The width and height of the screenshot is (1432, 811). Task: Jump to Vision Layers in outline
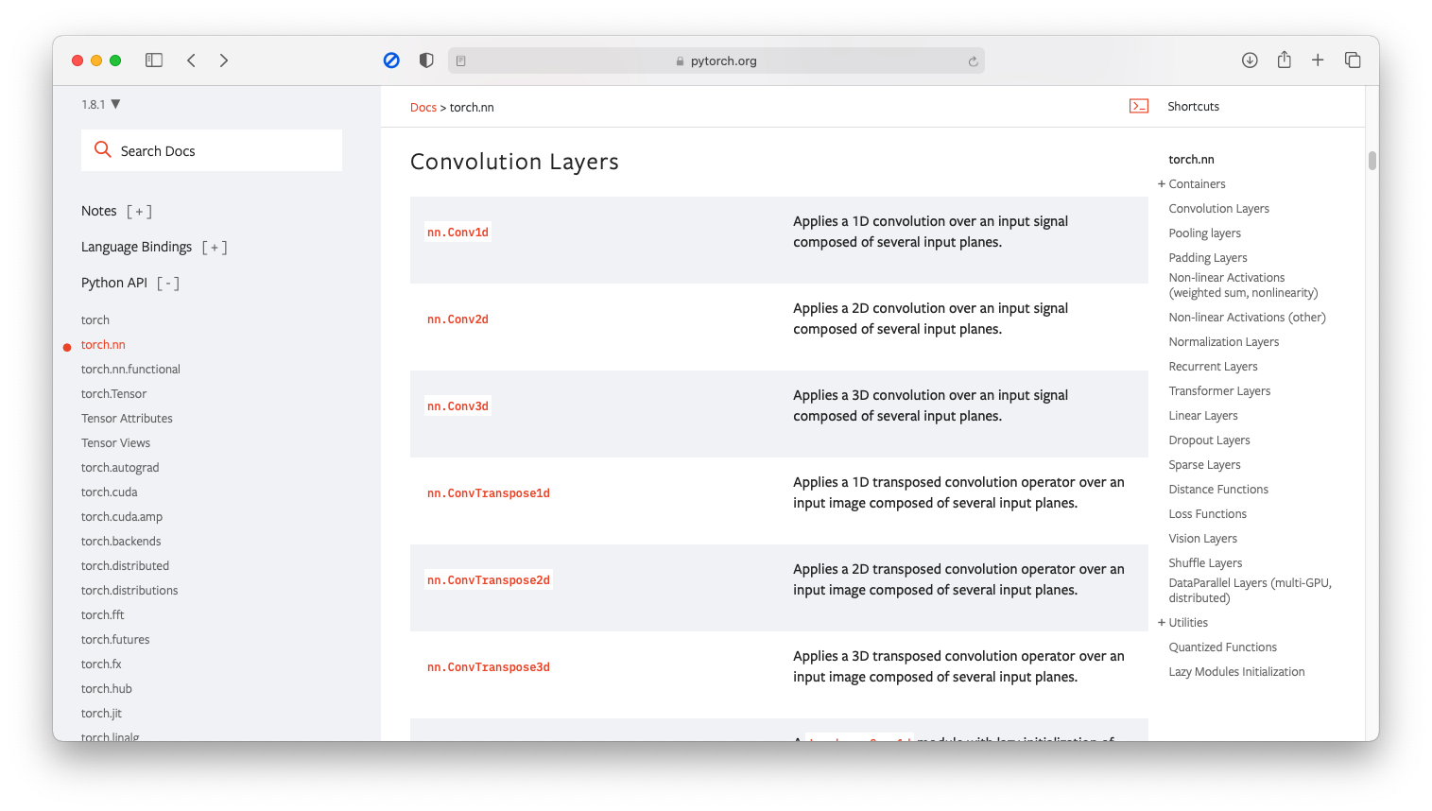click(x=1202, y=539)
